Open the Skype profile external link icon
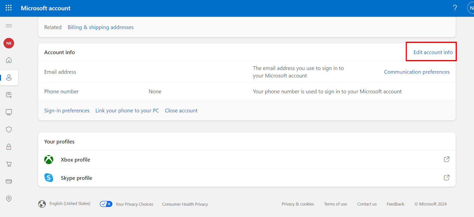 (446, 178)
